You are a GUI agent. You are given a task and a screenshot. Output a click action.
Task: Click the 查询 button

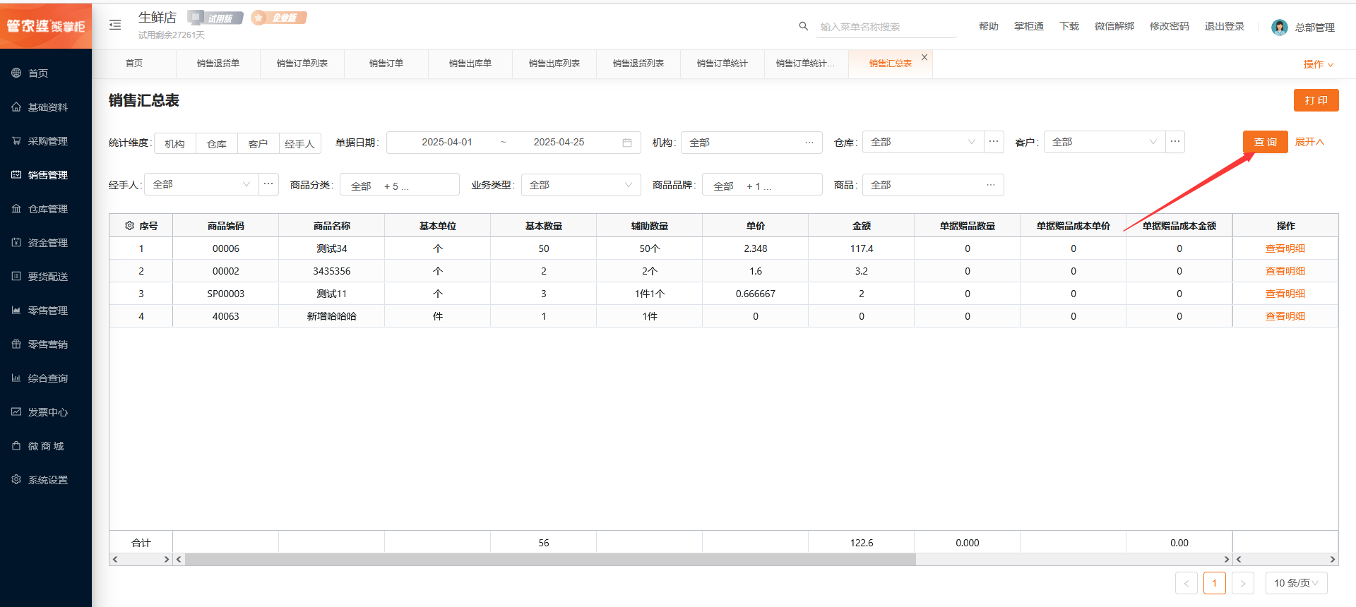(1266, 142)
